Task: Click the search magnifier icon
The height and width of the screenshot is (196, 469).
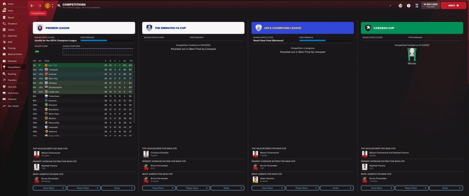Action: (x=59, y=6)
